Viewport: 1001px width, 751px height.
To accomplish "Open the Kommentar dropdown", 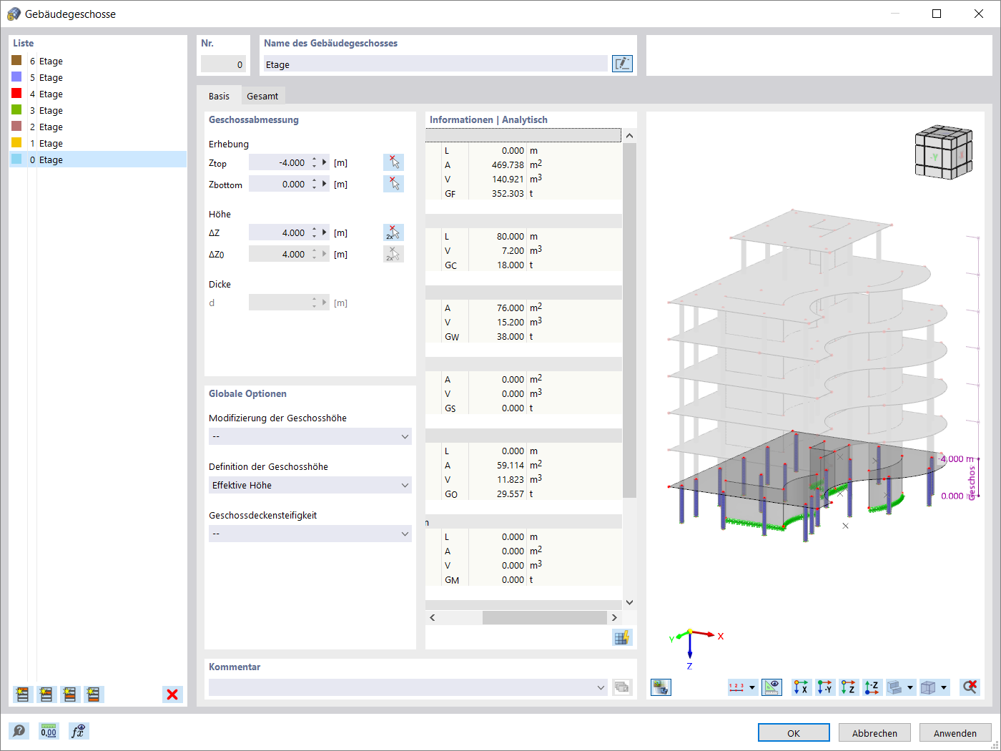I will [x=601, y=687].
